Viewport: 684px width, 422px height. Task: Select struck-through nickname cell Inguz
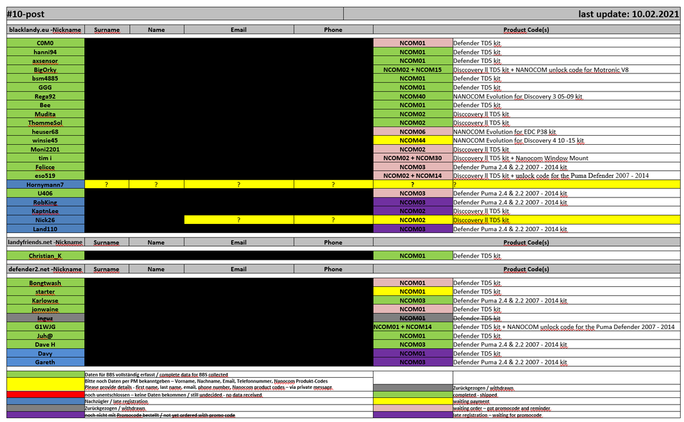click(x=45, y=318)
